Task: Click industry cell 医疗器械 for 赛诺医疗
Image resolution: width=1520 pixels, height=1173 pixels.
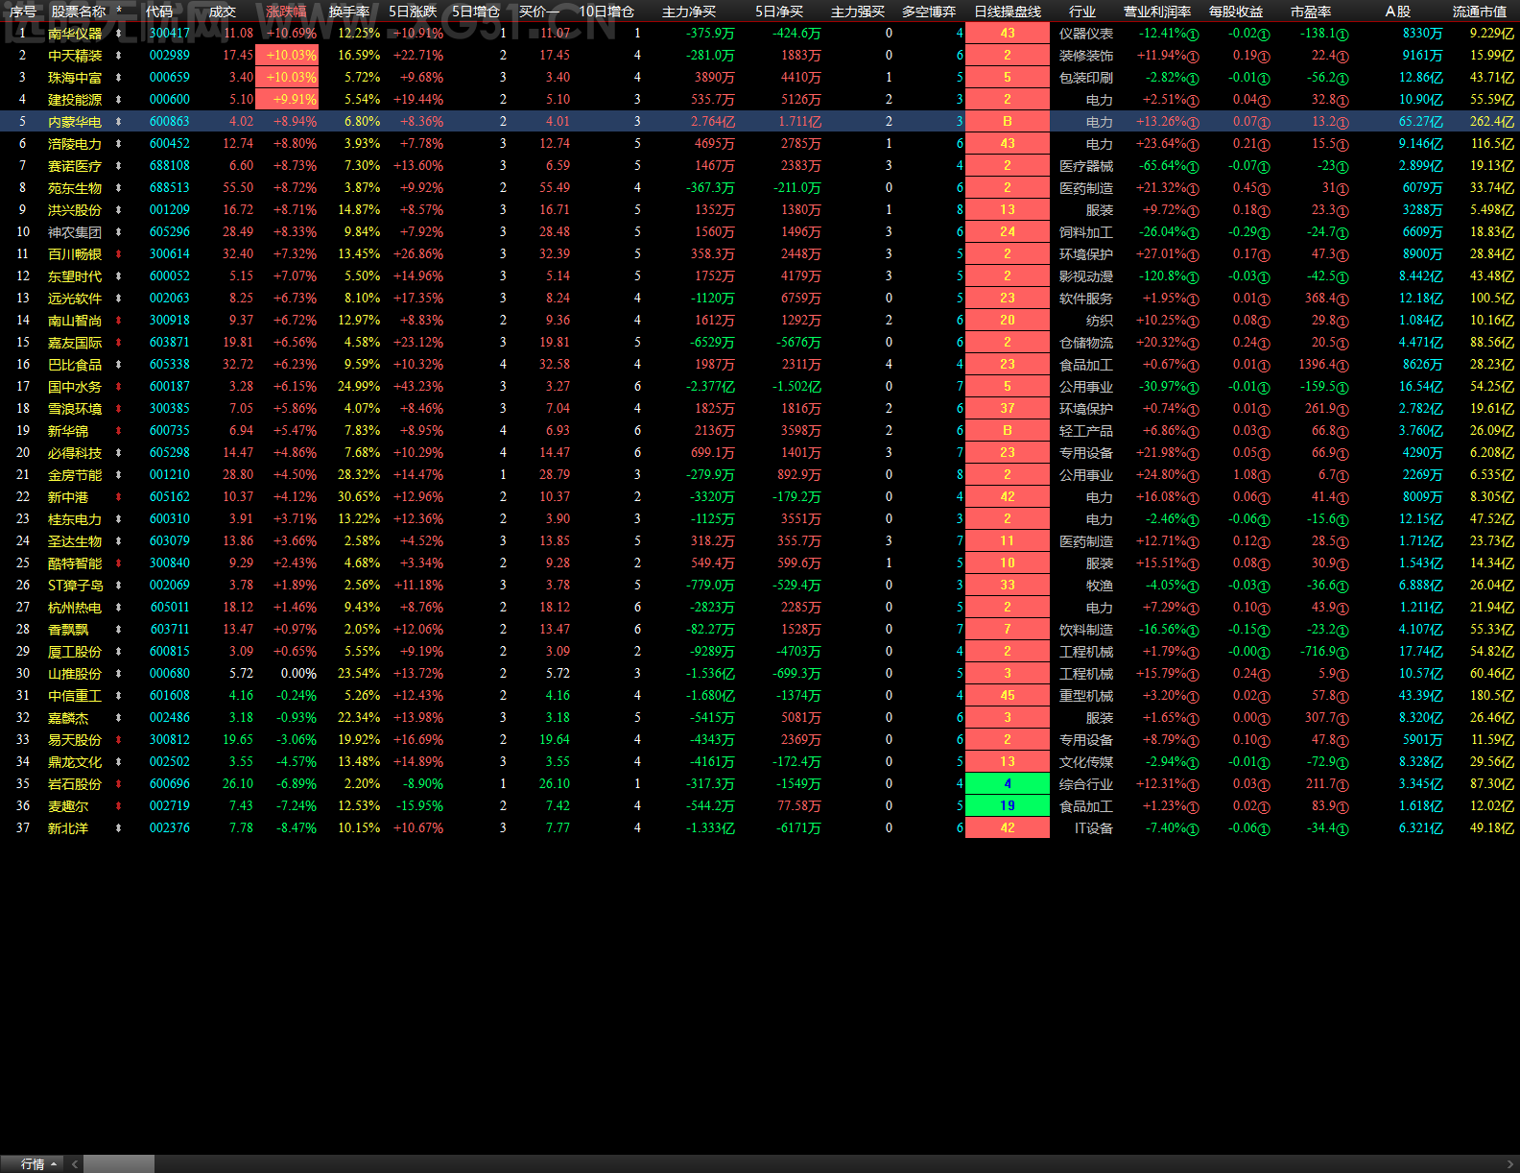Action: coord(1086,166)
